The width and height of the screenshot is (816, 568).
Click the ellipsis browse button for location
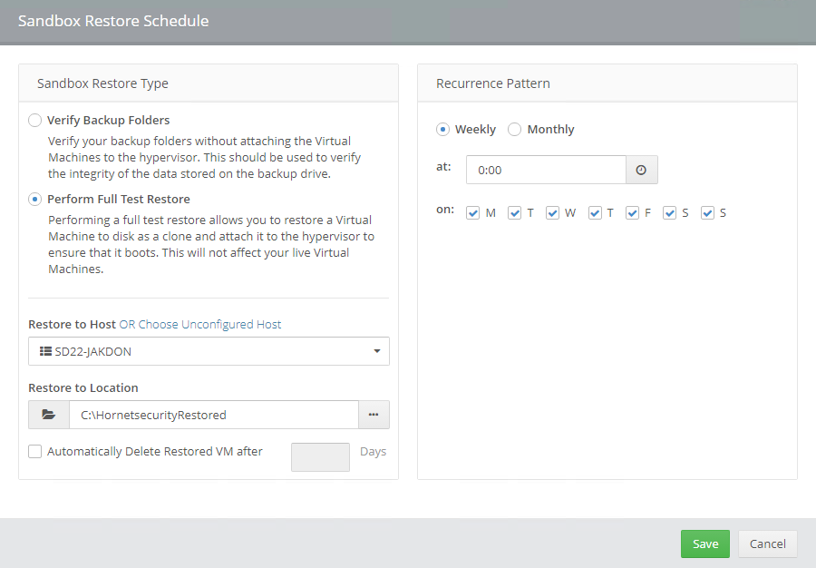374,415
